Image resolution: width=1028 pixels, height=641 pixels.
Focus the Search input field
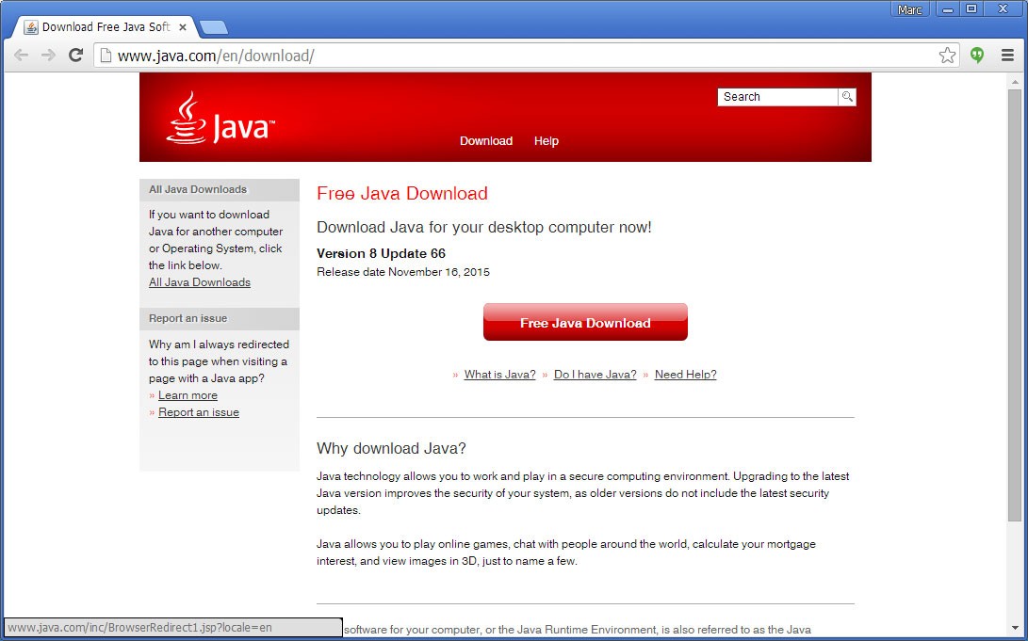tap(777, 97)
